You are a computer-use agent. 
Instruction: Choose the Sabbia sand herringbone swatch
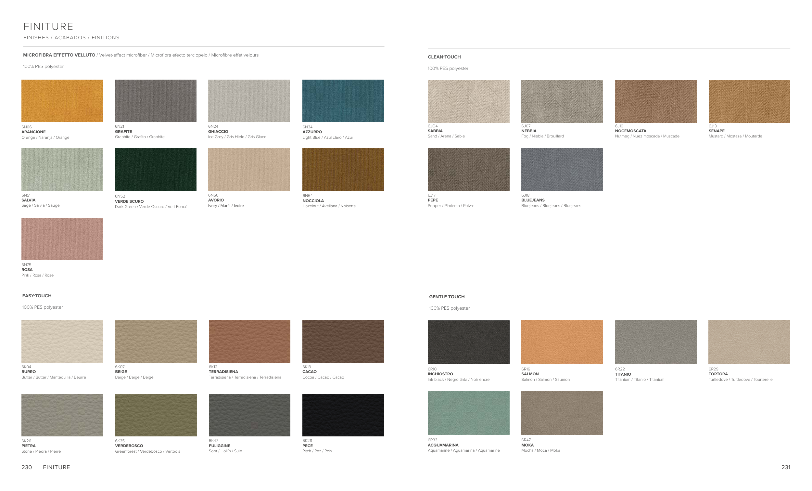click(x=468, y=101)
